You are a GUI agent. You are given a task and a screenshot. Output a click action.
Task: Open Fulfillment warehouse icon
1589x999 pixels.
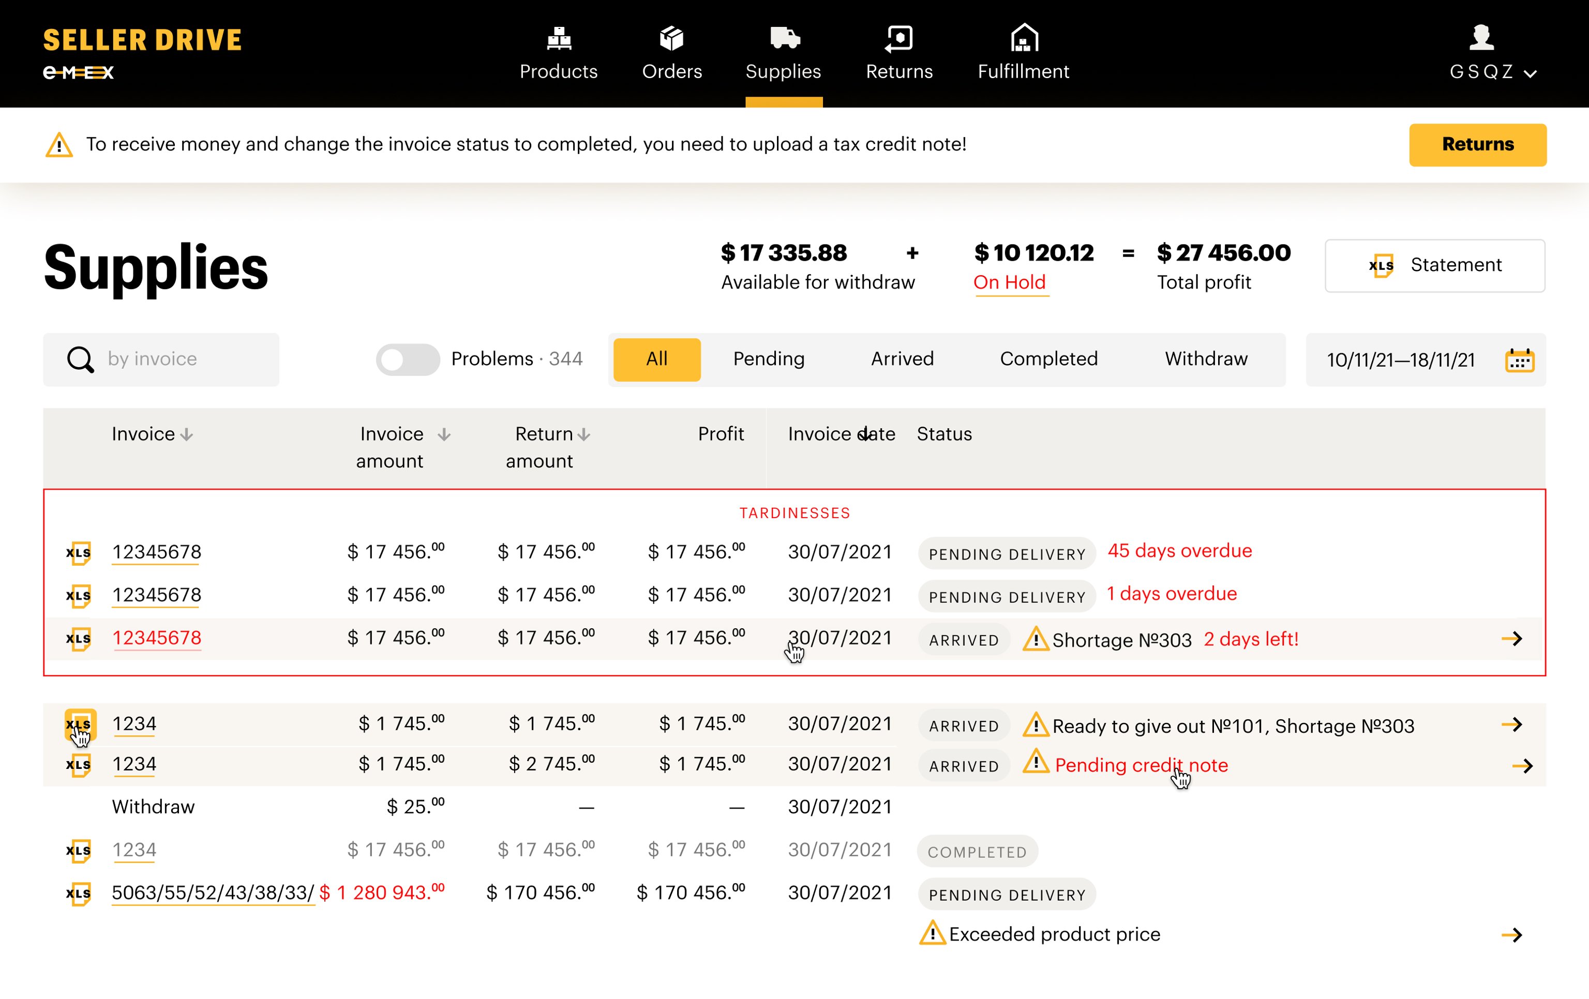tap(1024, 38)
